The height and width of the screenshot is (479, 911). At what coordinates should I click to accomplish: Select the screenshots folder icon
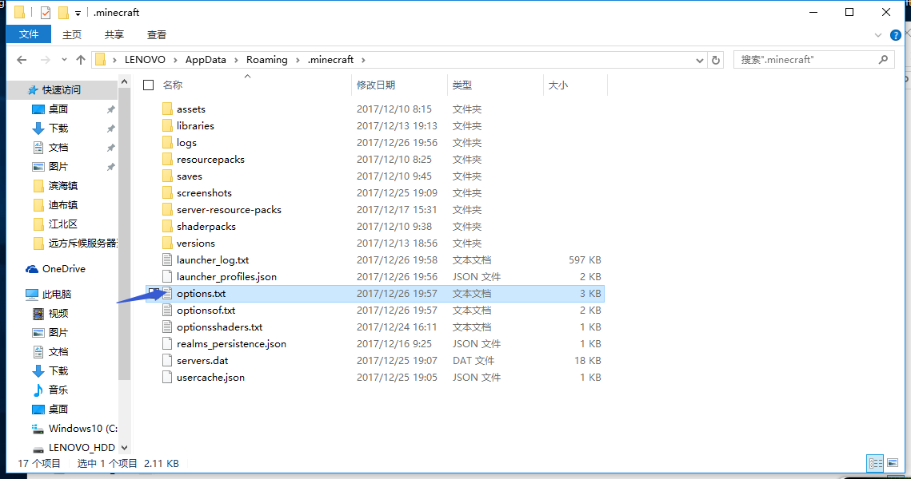(167, 193)
